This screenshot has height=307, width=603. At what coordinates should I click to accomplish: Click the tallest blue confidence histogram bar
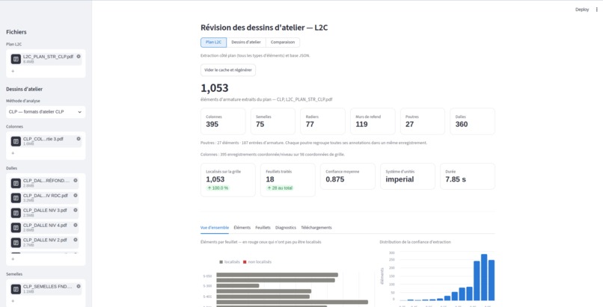(484, 277)
